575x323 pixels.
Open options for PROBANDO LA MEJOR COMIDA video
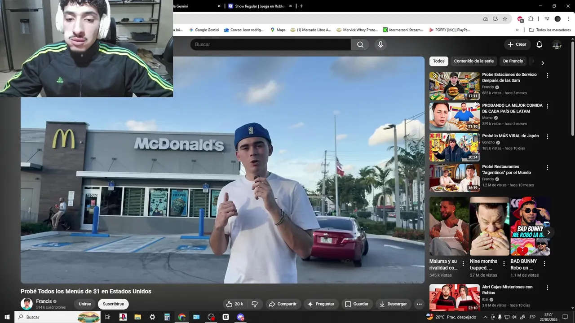tap(547, 106)
